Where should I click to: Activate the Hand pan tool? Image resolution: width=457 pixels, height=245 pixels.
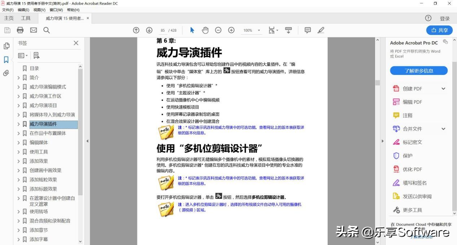[205, 30]
